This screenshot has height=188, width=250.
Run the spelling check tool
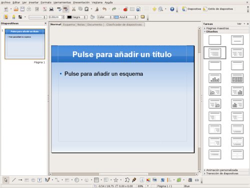pyautogui.click(x=59, y=9)
